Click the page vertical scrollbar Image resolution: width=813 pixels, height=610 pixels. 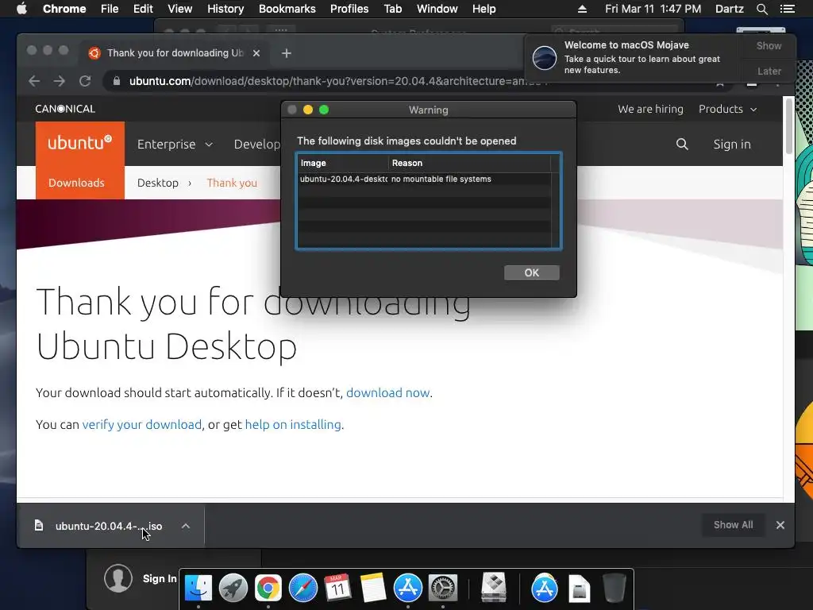point(788,126)
